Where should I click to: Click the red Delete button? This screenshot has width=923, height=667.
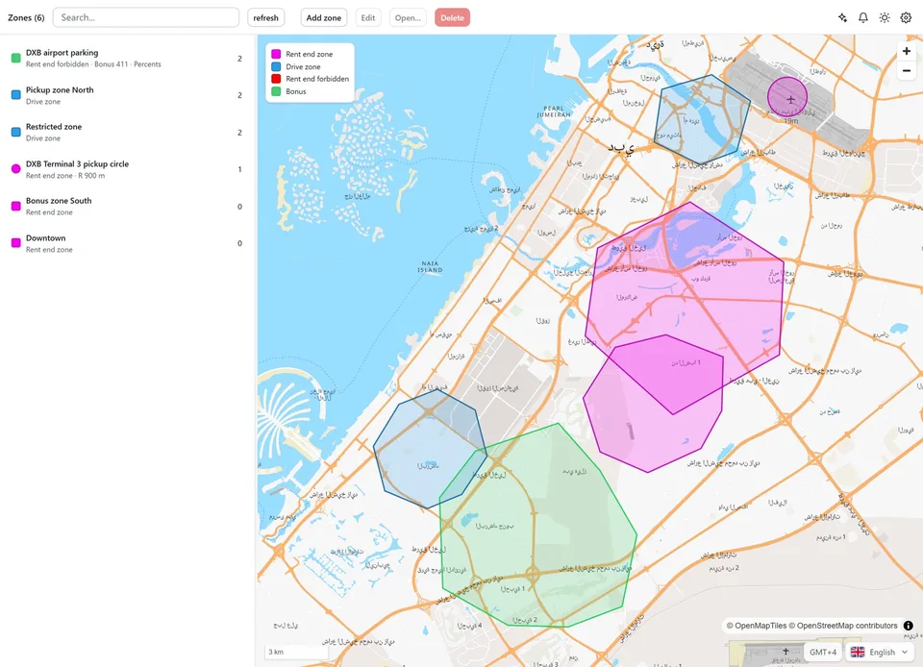coord(452,17)
